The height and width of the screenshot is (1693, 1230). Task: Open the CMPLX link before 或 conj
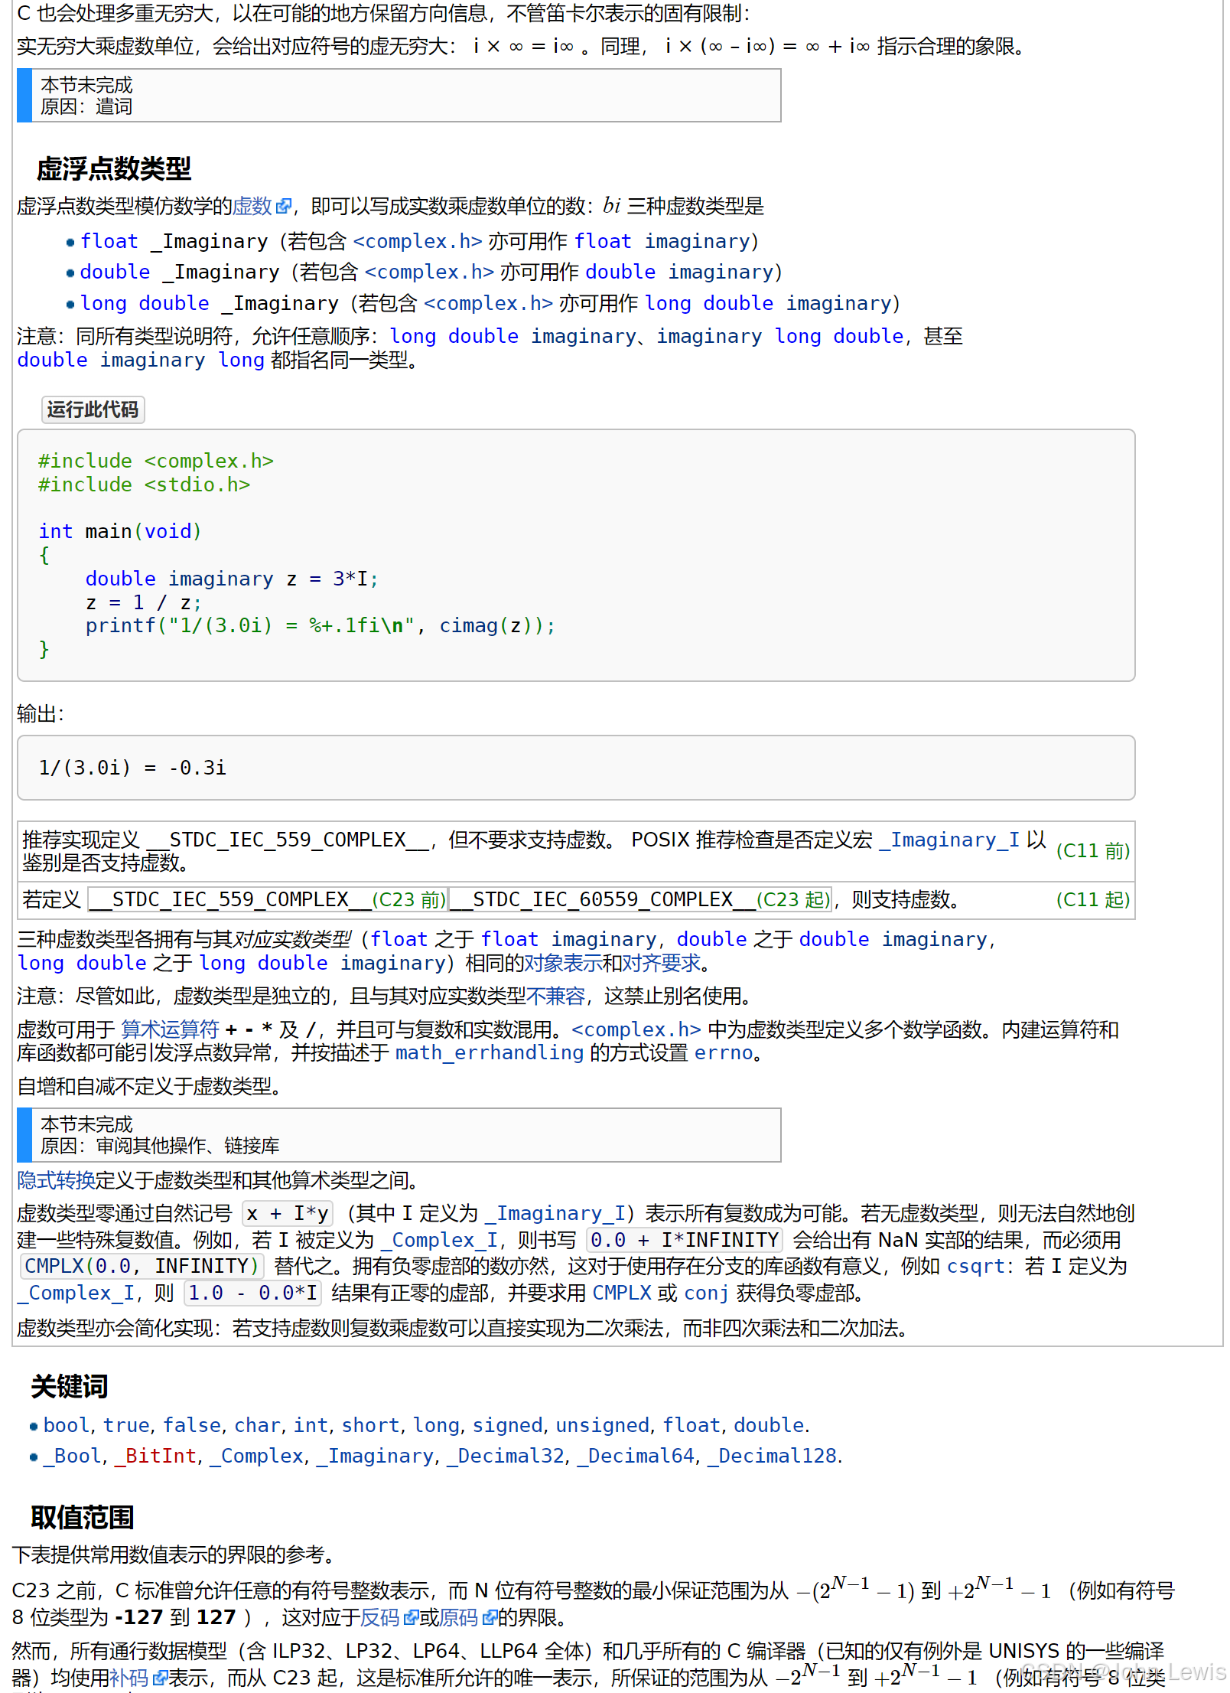coord(622,1293)
